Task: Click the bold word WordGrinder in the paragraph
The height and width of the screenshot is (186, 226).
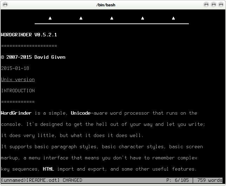Action: tap(16, 113)
